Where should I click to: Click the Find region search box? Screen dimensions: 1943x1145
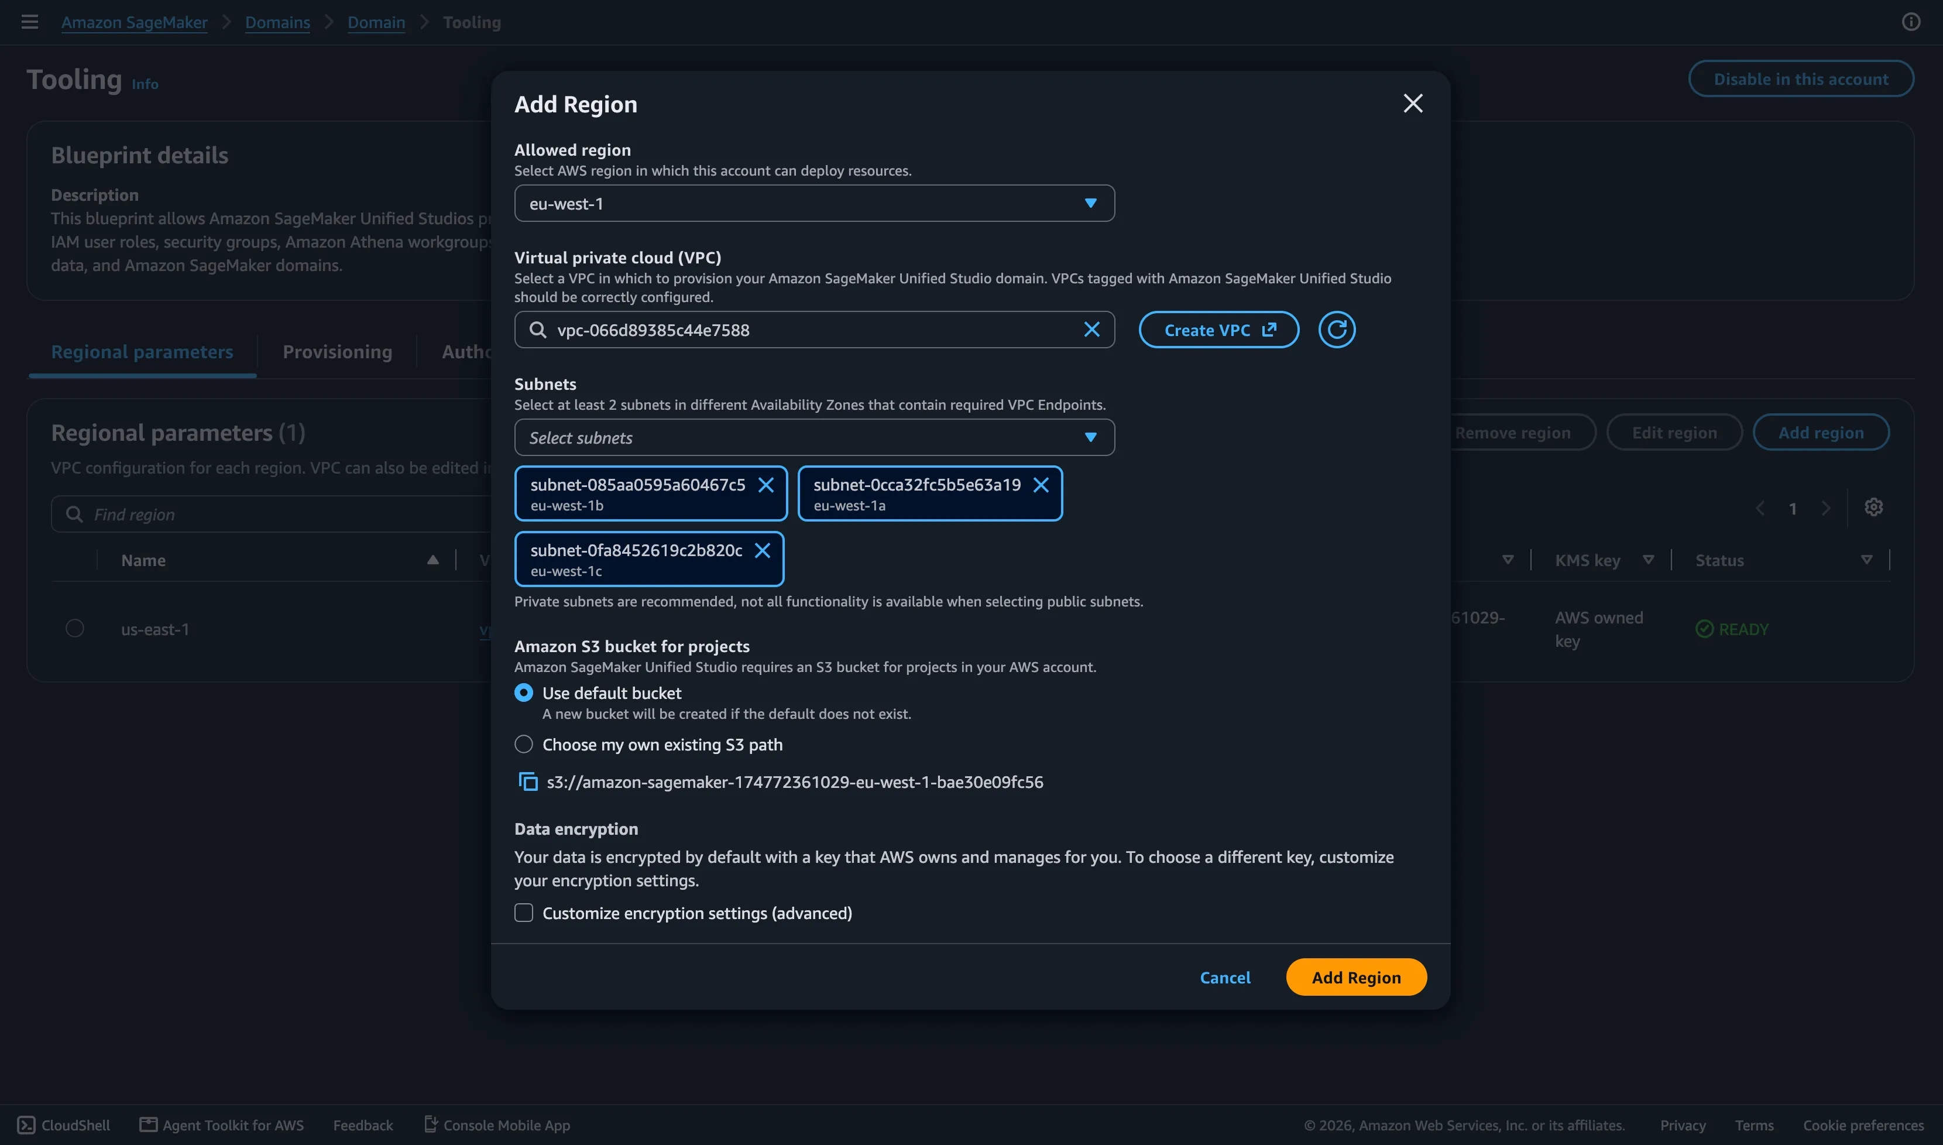click(x=271, y=514)
